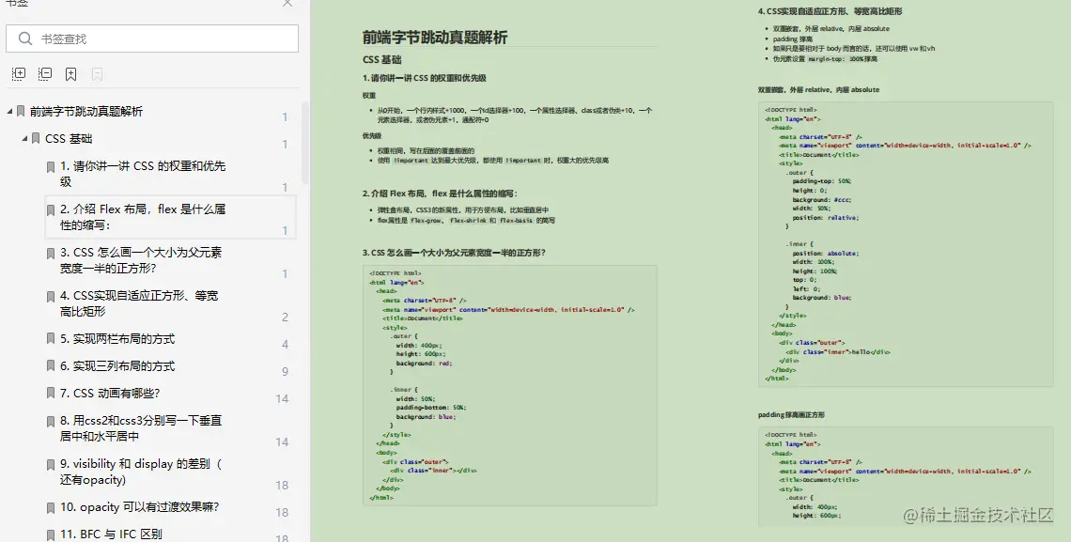Viewport: 1071px width, 542px height.
Task: Click heading 3. CSS 怎么画一个大小为父元素宽度一半的正方形 in page
Action: [x=454, y=253]
